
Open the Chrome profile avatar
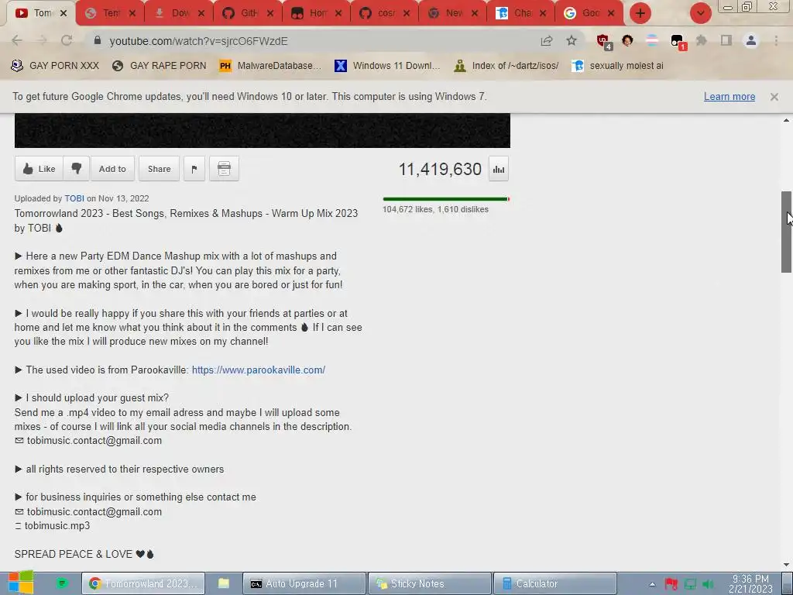tap(751, 40)
